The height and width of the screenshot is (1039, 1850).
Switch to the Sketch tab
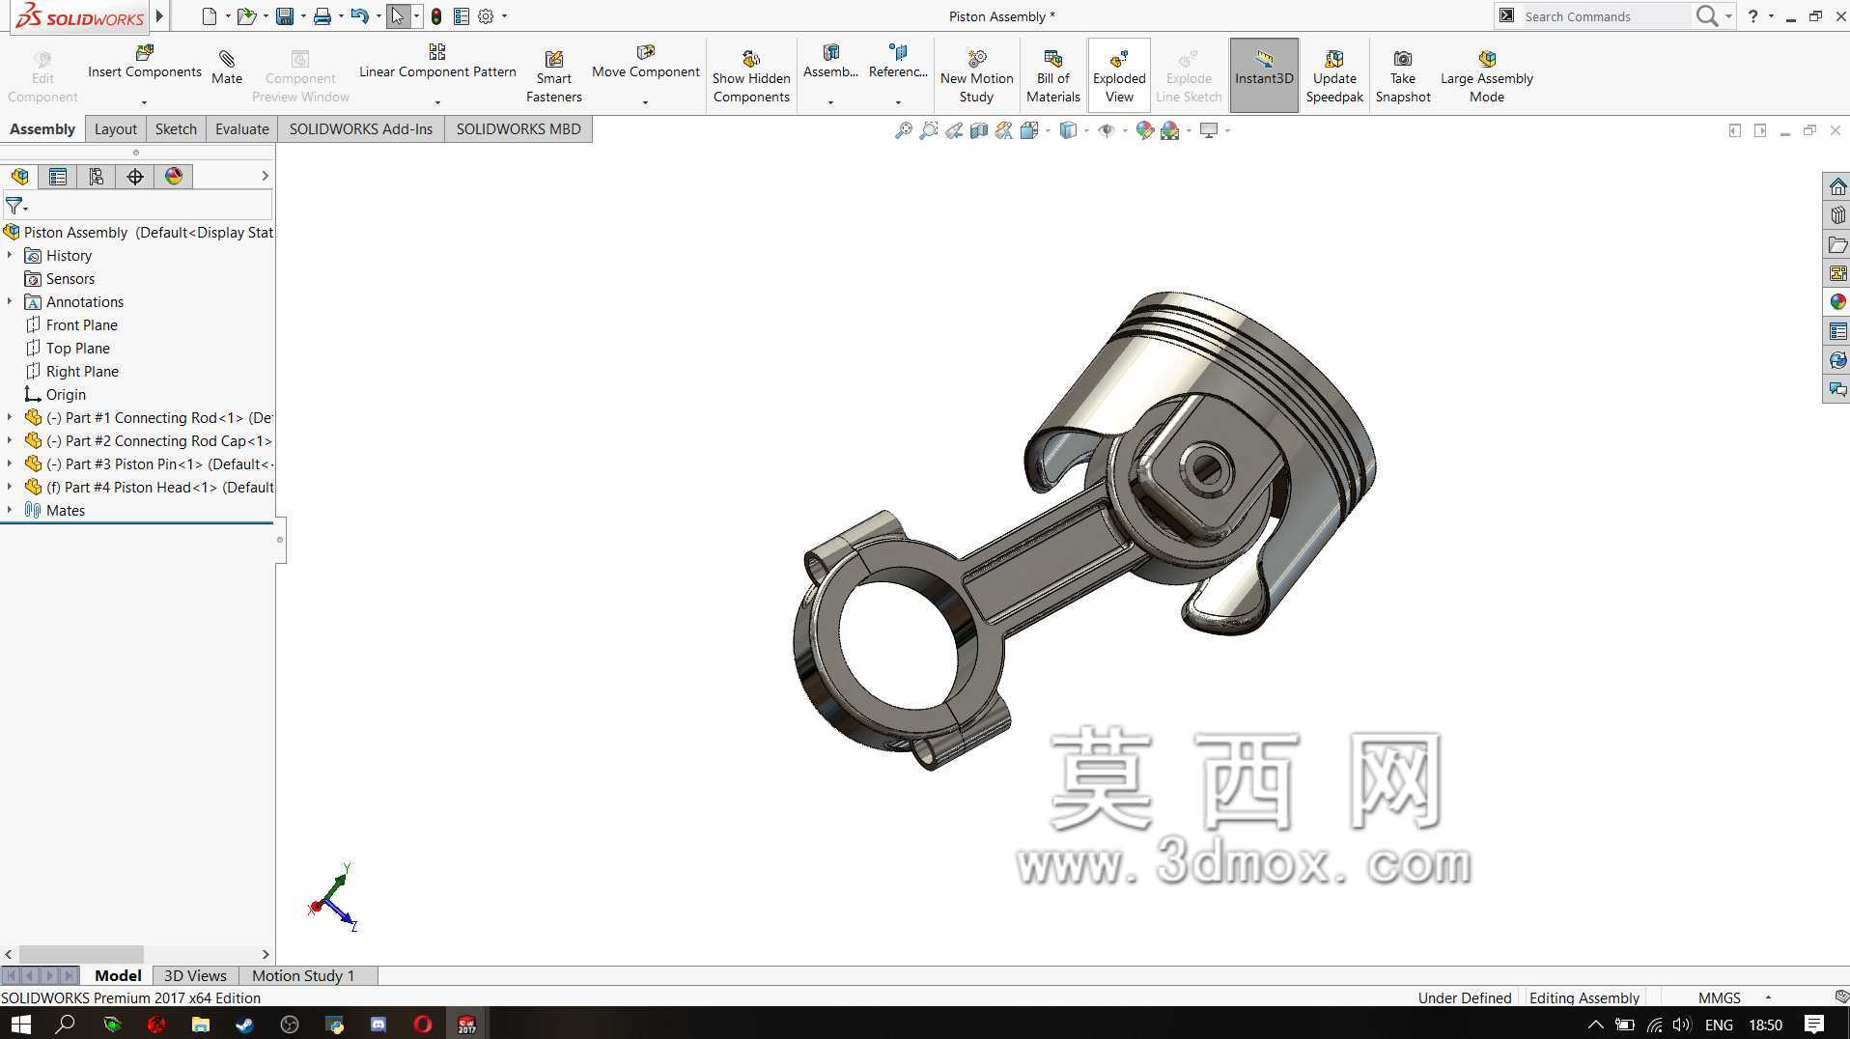pyautogui.click(x=176, y=129)
